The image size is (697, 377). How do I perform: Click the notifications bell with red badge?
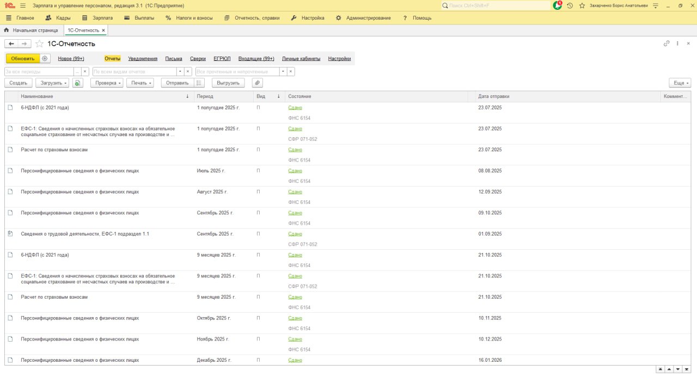point(557,5)
